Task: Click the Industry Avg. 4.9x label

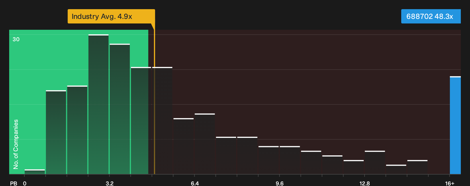Action: 111,16
